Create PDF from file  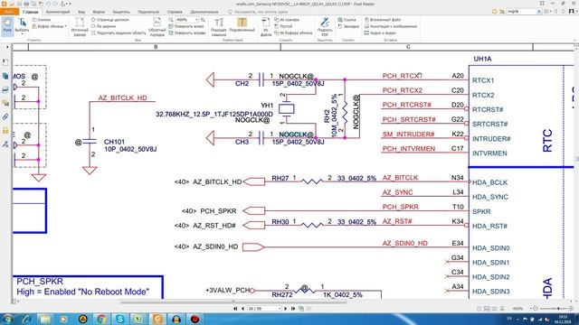tap(266, 26)
